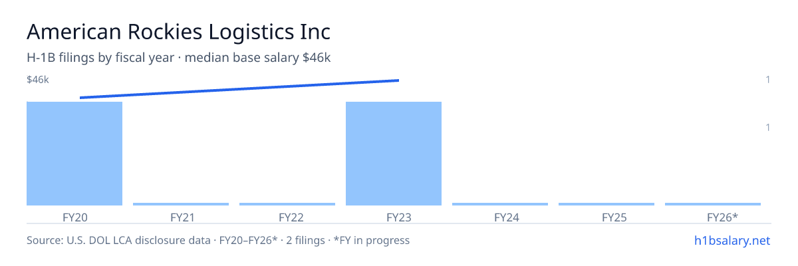
Task: Click the small FY22 bar
Action: (287, 204)
